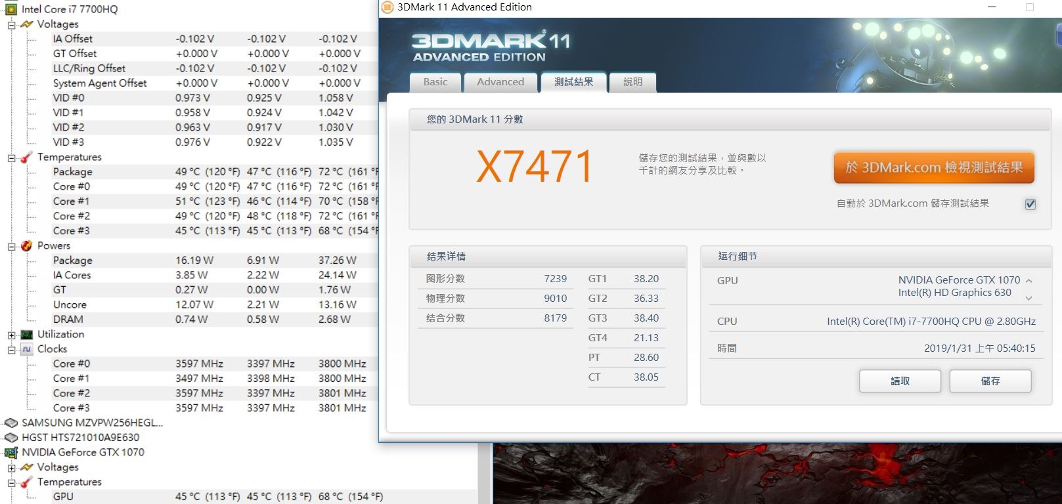Click the 3DMark 11 Advanced Edition logo banner
Image resolution: width=1062 pixels, height=504 pixels.
pyautogui.click(x=491, y=46)
